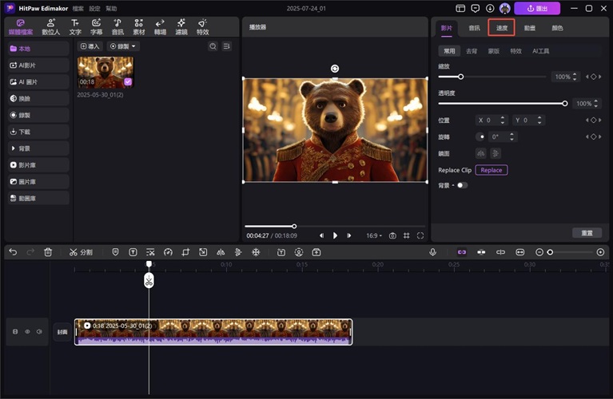Split the clip with 分割 scissors
The height and width of the screenshot is (399, 613).
pos(81,252)
